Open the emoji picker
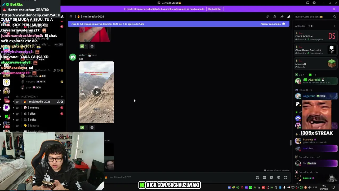Image resolution: width=339 pixels, height=191 pixels. tap(279, 177)
